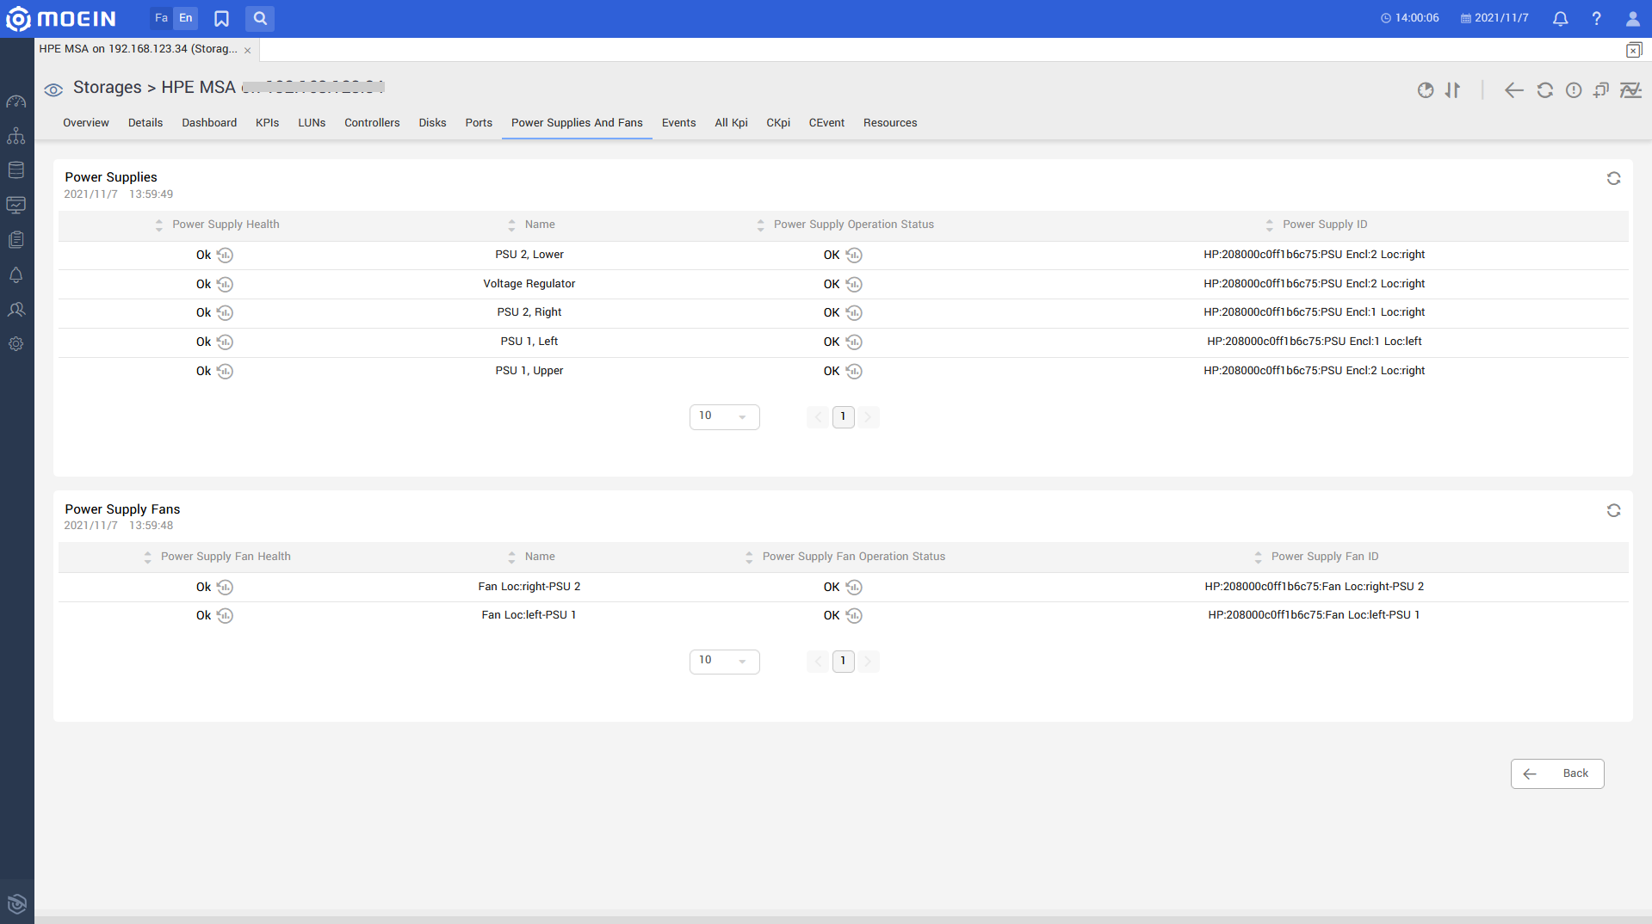The image size is (1652, 924).
Task: Switch to the Controllers tab
Action: (372, 123)
